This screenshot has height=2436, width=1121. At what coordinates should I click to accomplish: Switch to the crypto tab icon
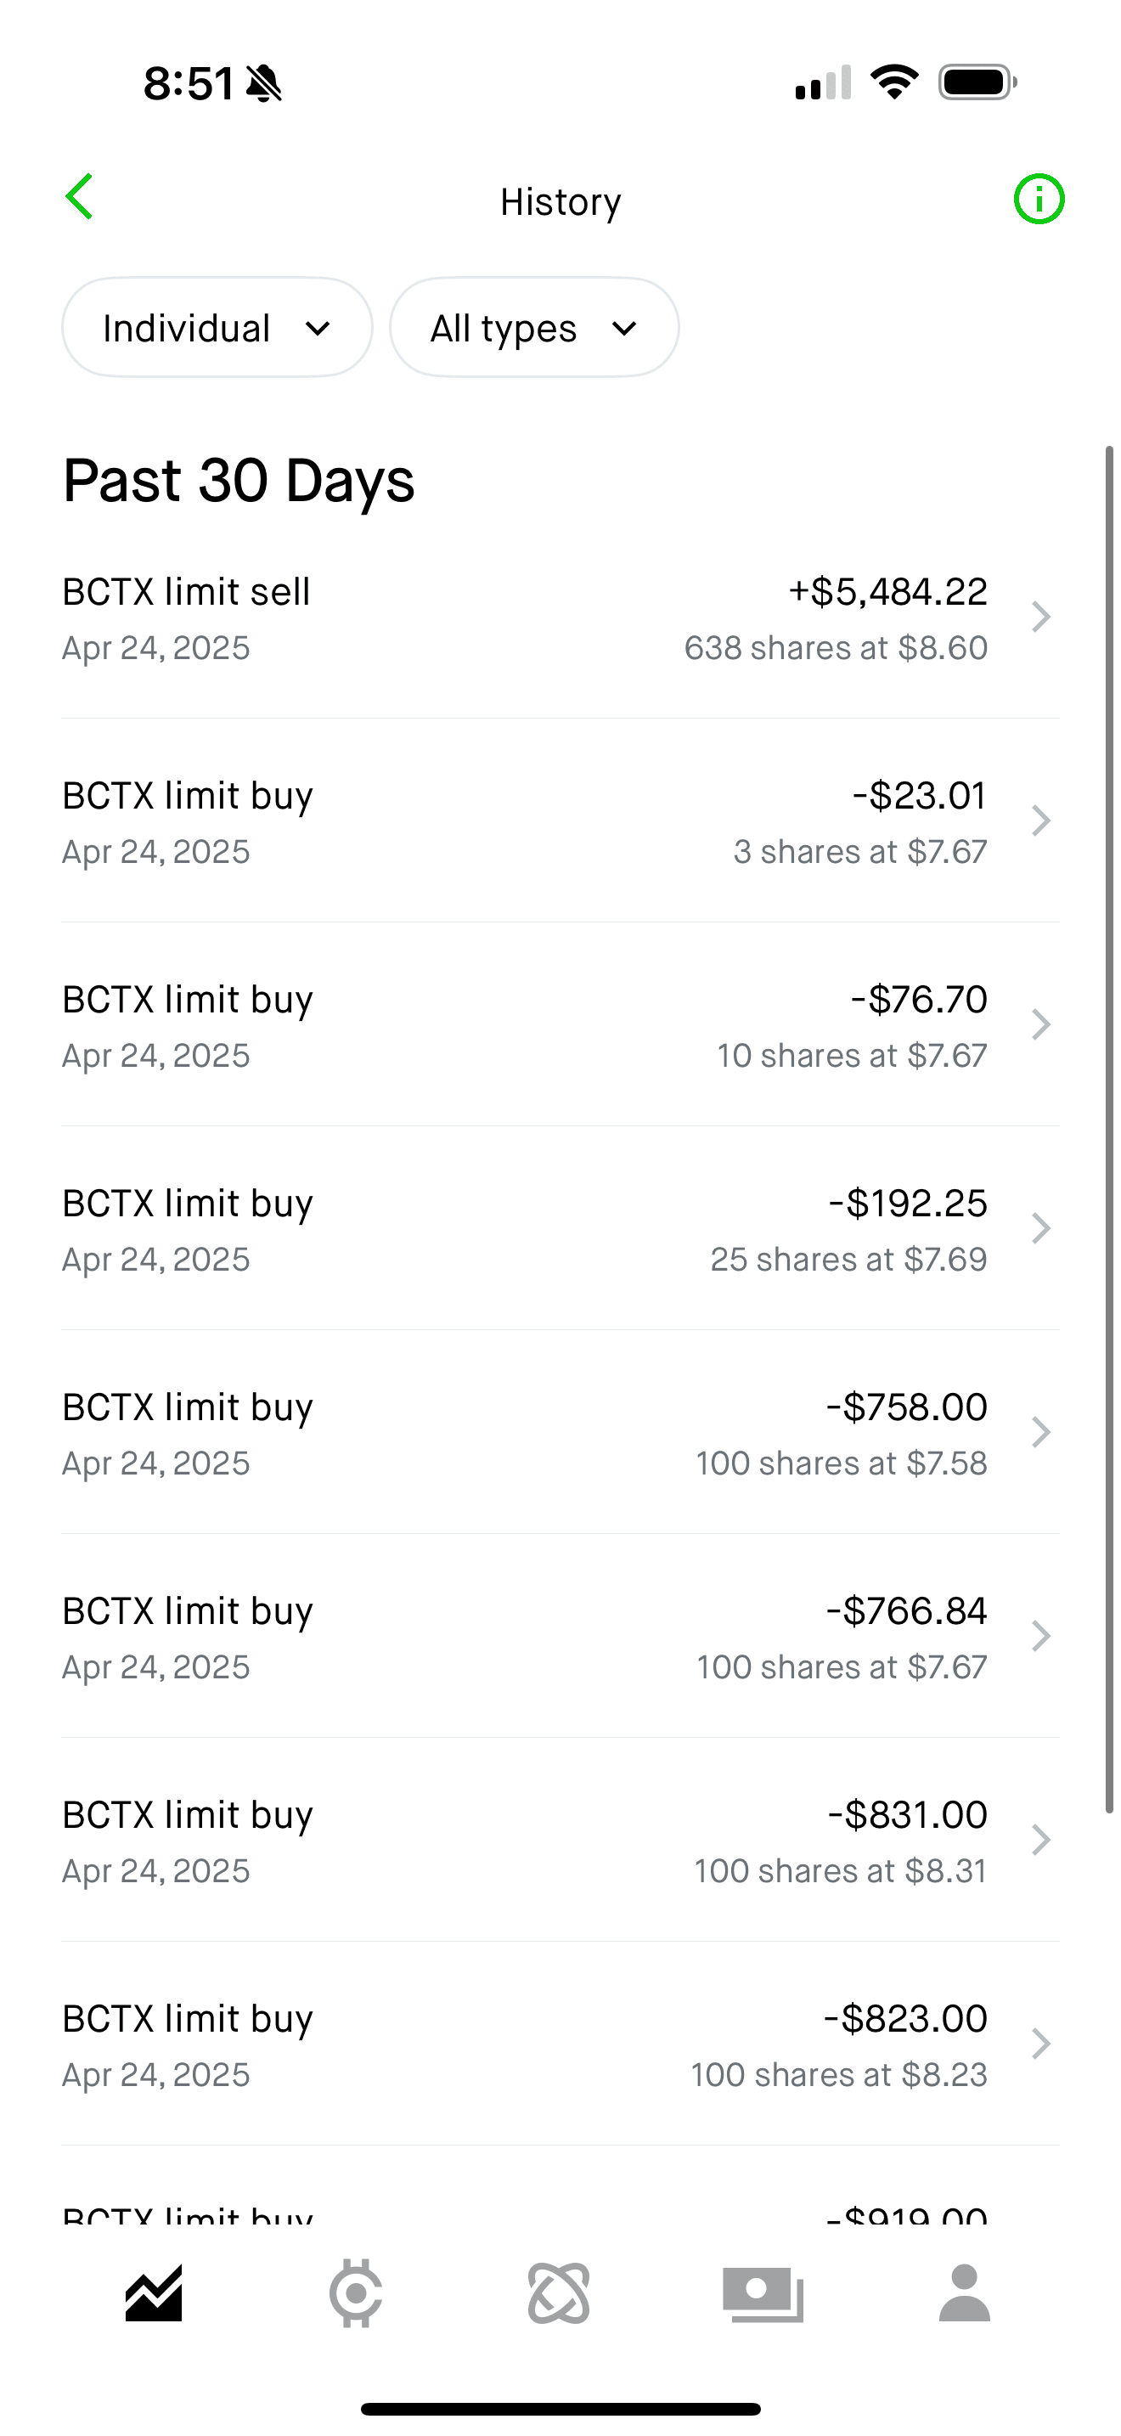click(357, 2293)
